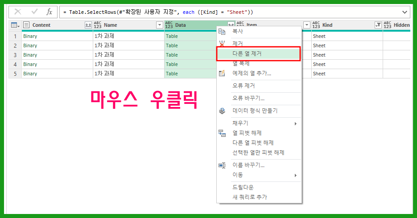Choose 새 쿼리로 추가 menu item
417x218 pixels.
259,197
